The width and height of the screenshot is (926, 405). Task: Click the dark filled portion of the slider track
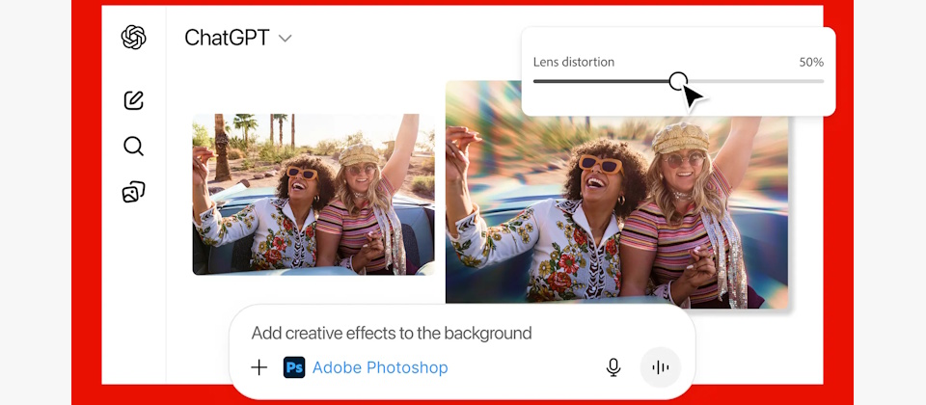pos(598,81)
